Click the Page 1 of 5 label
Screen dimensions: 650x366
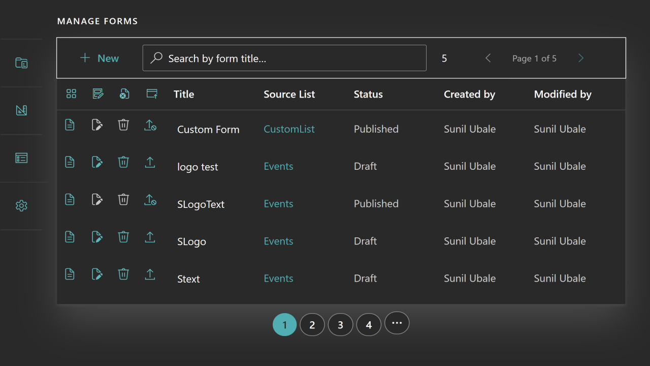[x=534, y=58]
